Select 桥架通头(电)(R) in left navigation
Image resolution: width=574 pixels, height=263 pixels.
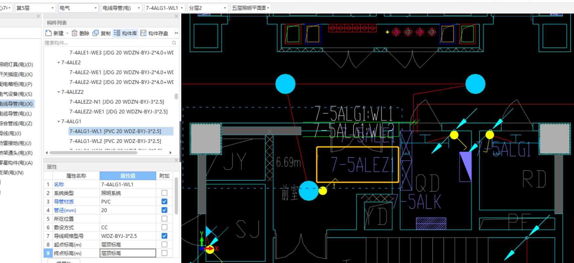tap(16, 153)
